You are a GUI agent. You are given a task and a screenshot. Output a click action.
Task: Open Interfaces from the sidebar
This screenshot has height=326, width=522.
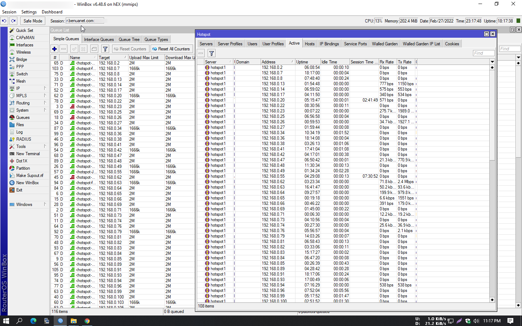coord(25,45)
